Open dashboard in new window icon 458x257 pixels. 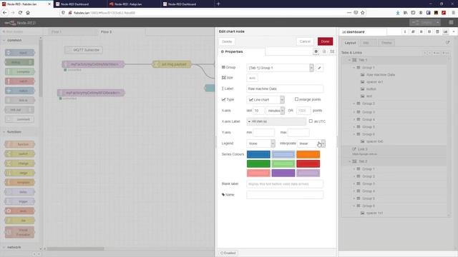[x=448, y=43]
